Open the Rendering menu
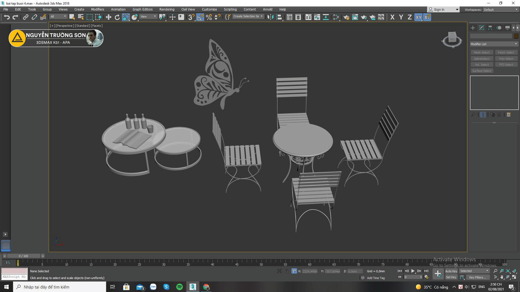The height and width of the screenshot is (292, 520). pyautogui.click(x=167, y=9)
